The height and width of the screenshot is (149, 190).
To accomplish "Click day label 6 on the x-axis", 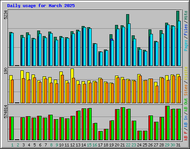I will click(x=40, y=145).
